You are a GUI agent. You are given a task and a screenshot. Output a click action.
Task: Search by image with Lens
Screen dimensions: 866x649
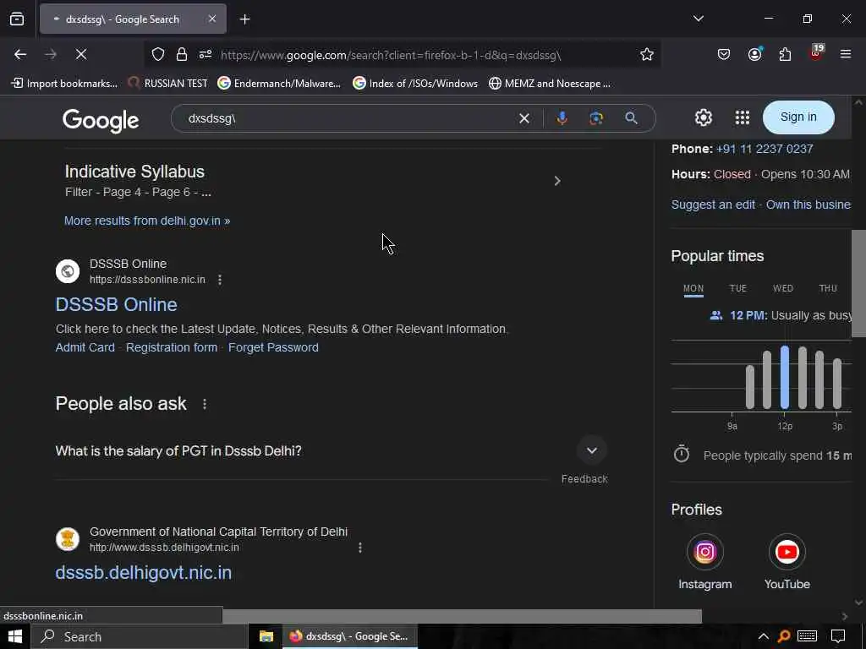point(596,118)
